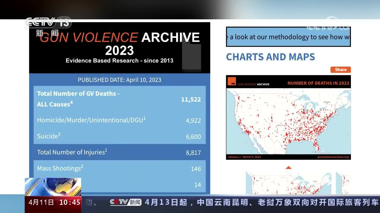
Task: Open the Number of Deaths in 2023 map
Action: click(x=288, y=117)
